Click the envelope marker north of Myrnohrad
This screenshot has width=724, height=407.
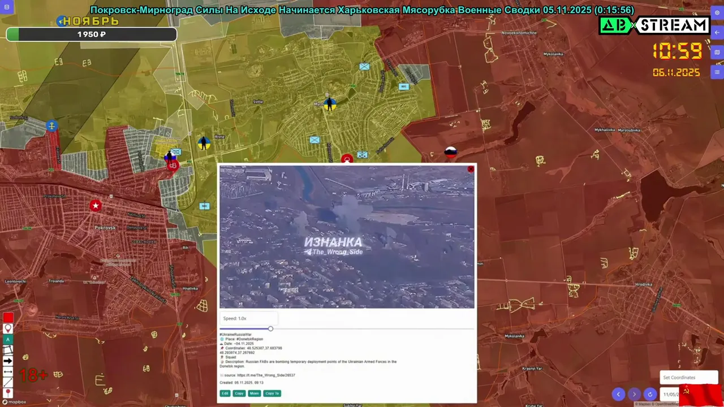(364, 66)
